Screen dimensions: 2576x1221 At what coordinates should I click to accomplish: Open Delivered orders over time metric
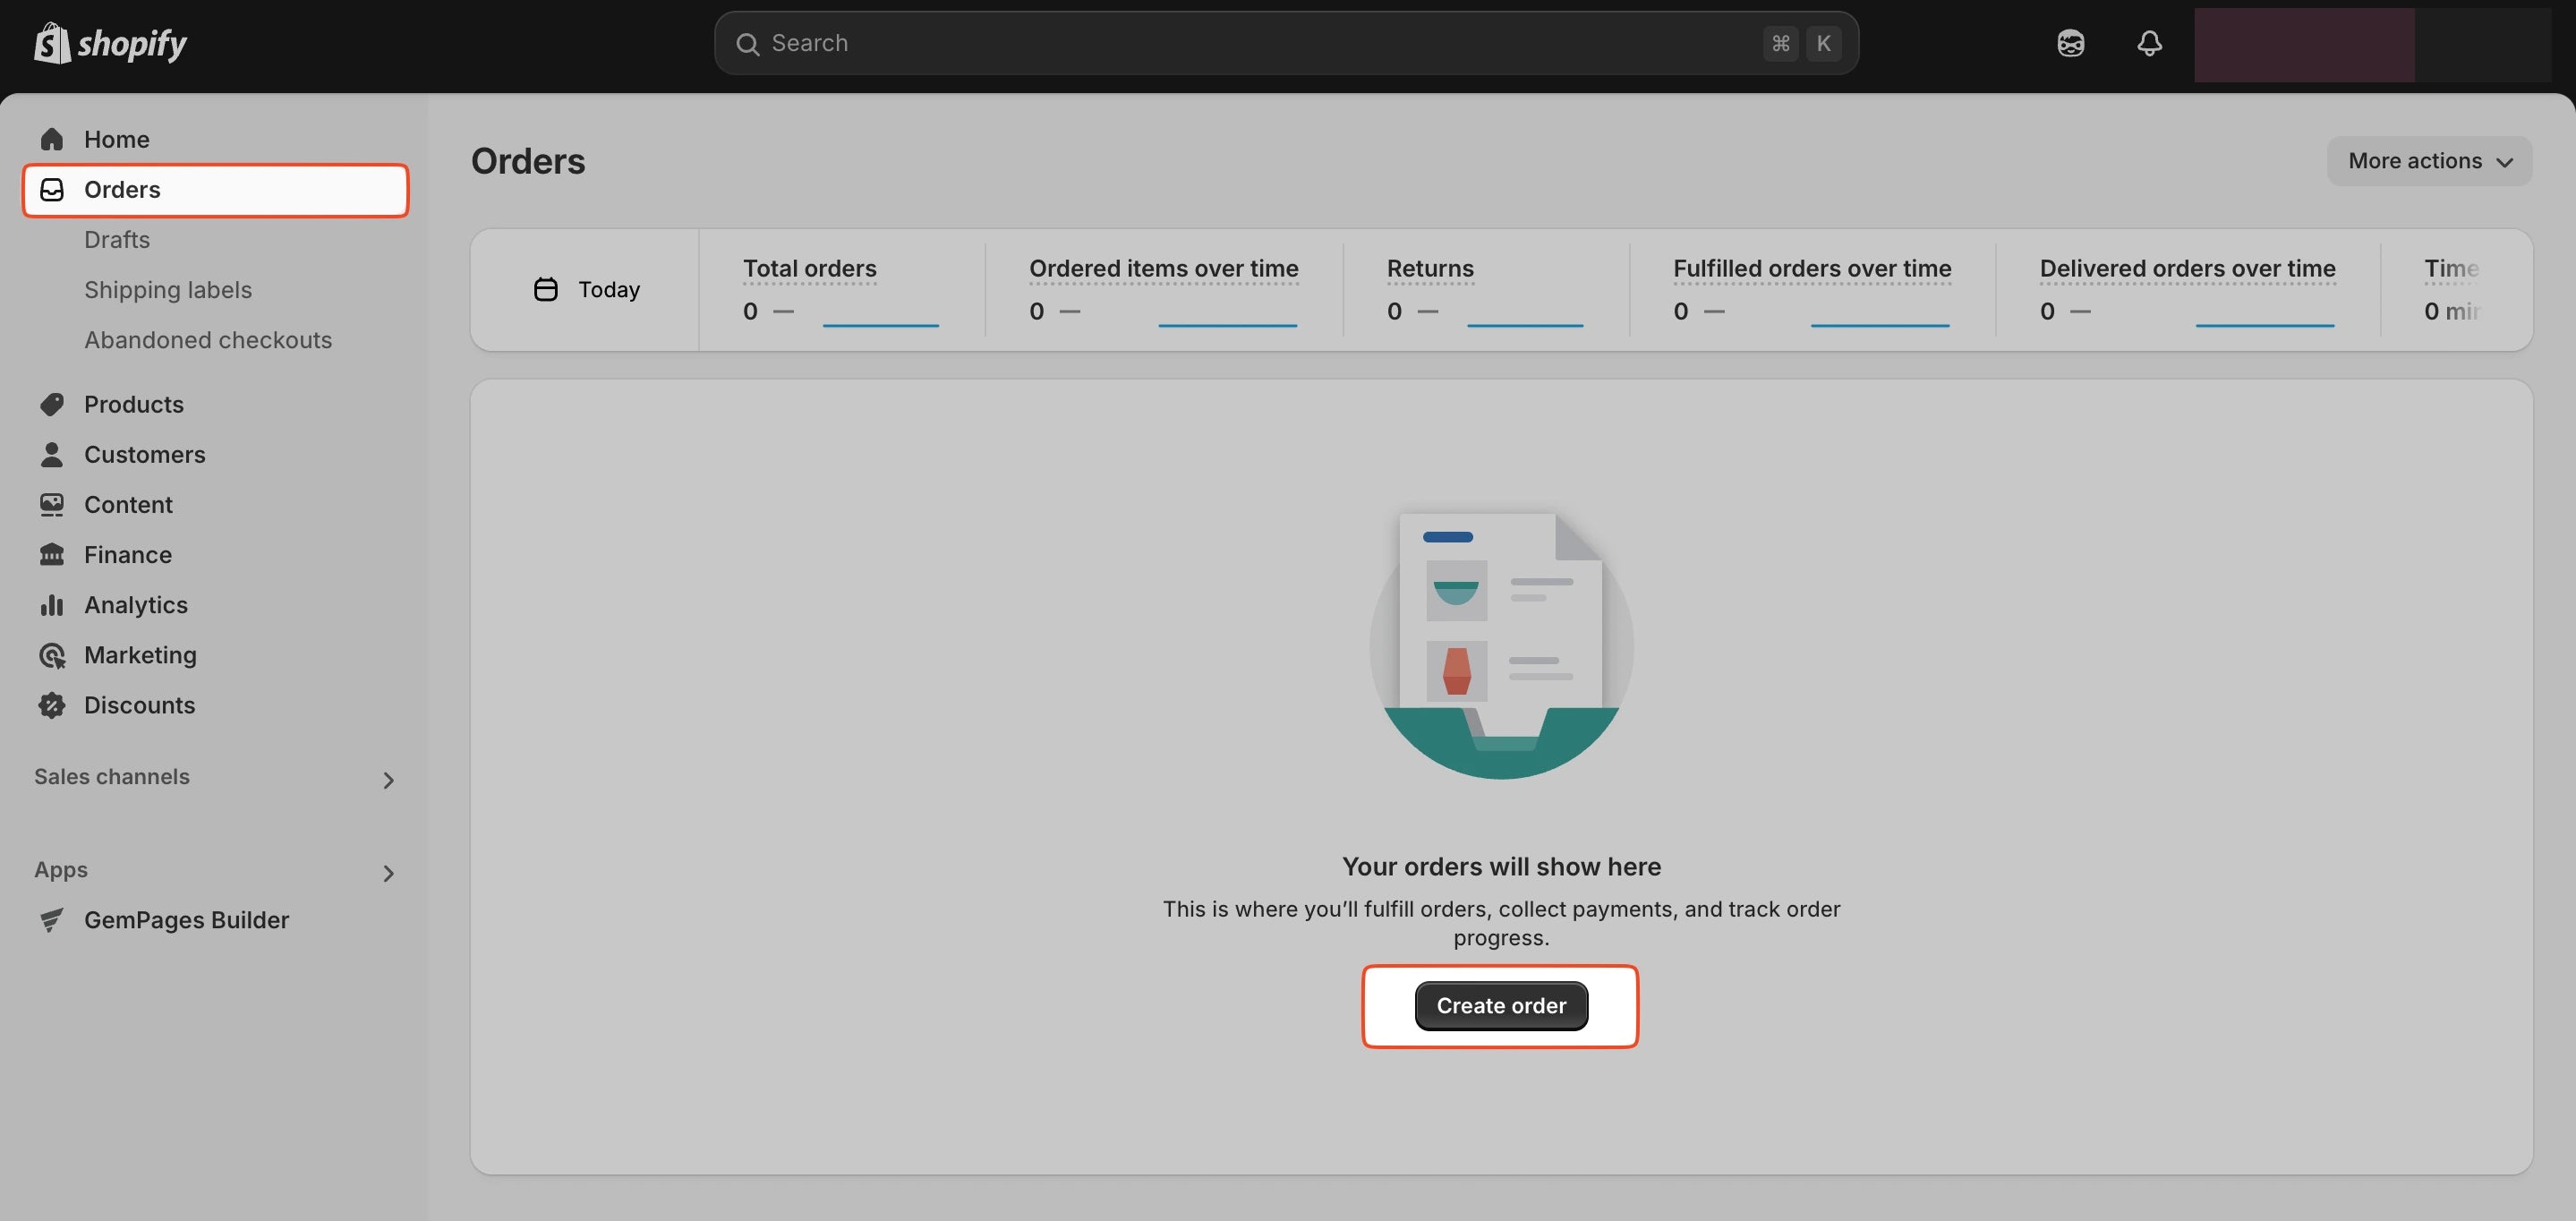pyautogui.click(x=2187, y=290)
